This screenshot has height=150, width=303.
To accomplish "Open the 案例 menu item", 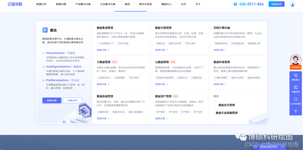I will pos(127,4).
